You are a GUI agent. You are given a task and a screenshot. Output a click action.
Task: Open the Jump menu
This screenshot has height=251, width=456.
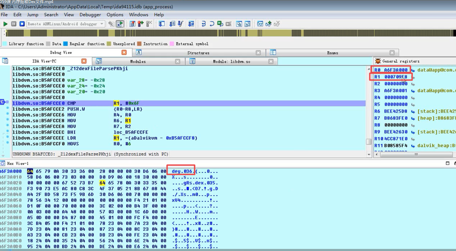point(33,15)
